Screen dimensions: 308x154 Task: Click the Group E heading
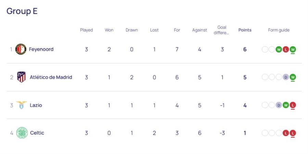click(x=22, y=11)
